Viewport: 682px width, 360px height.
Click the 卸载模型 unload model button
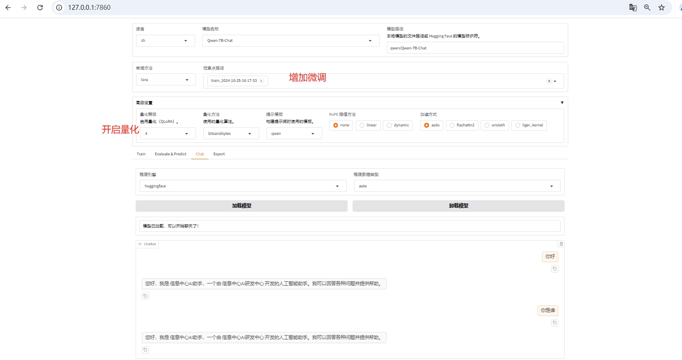pyautogui.click(x=458, y=206)
